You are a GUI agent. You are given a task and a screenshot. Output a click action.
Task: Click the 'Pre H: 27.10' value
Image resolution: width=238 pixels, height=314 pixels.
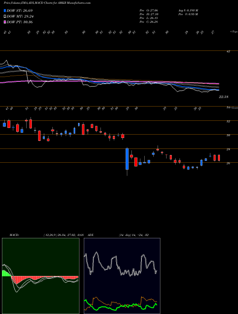[149, 14]
